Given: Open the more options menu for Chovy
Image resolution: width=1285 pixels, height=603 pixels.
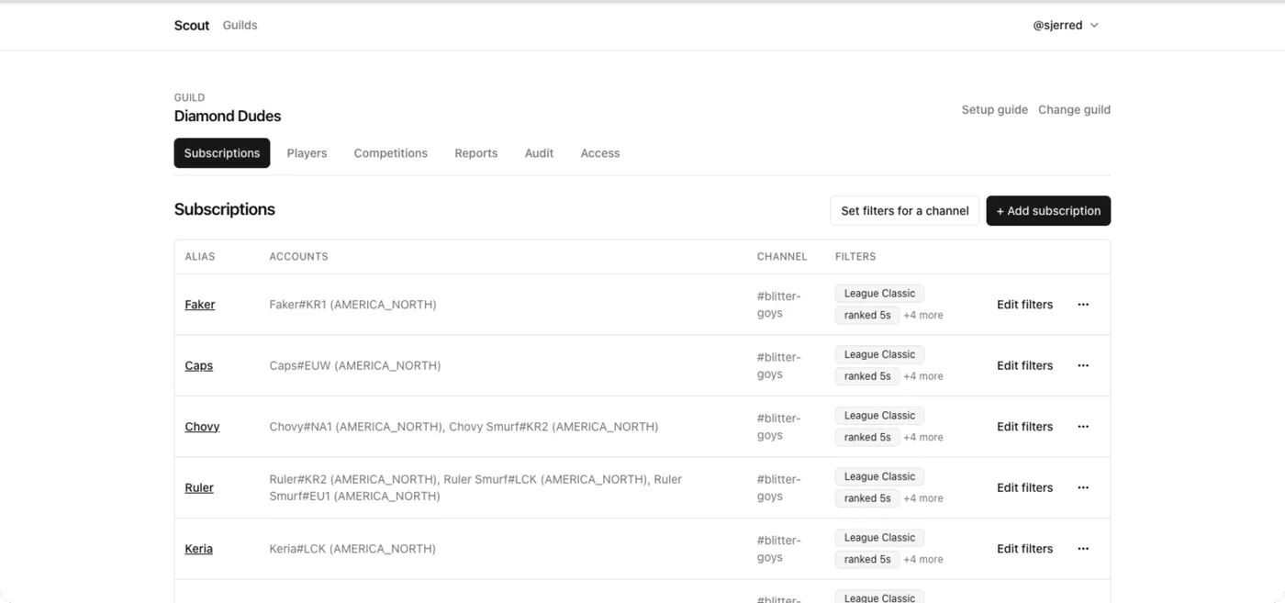Looking at the screenshot, I should [x=1083, y=427].
